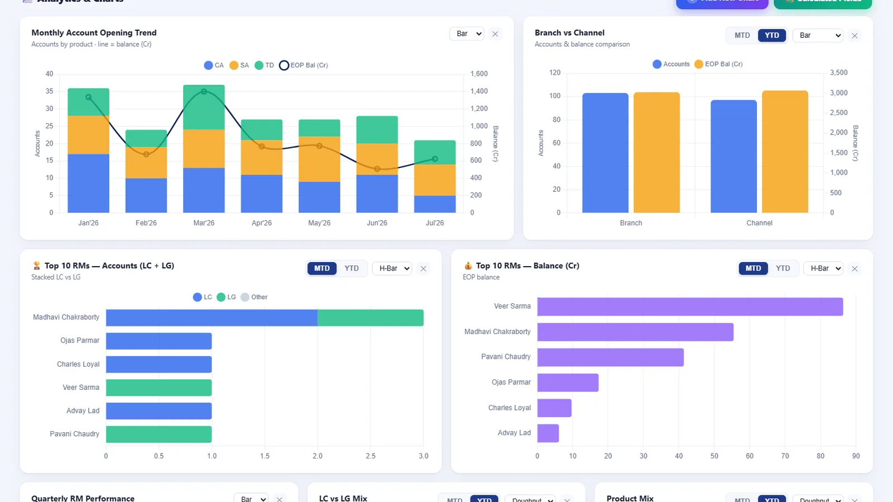Click Jul'26 x-axis label
This screenshot has width=893, height=502.
435,223
